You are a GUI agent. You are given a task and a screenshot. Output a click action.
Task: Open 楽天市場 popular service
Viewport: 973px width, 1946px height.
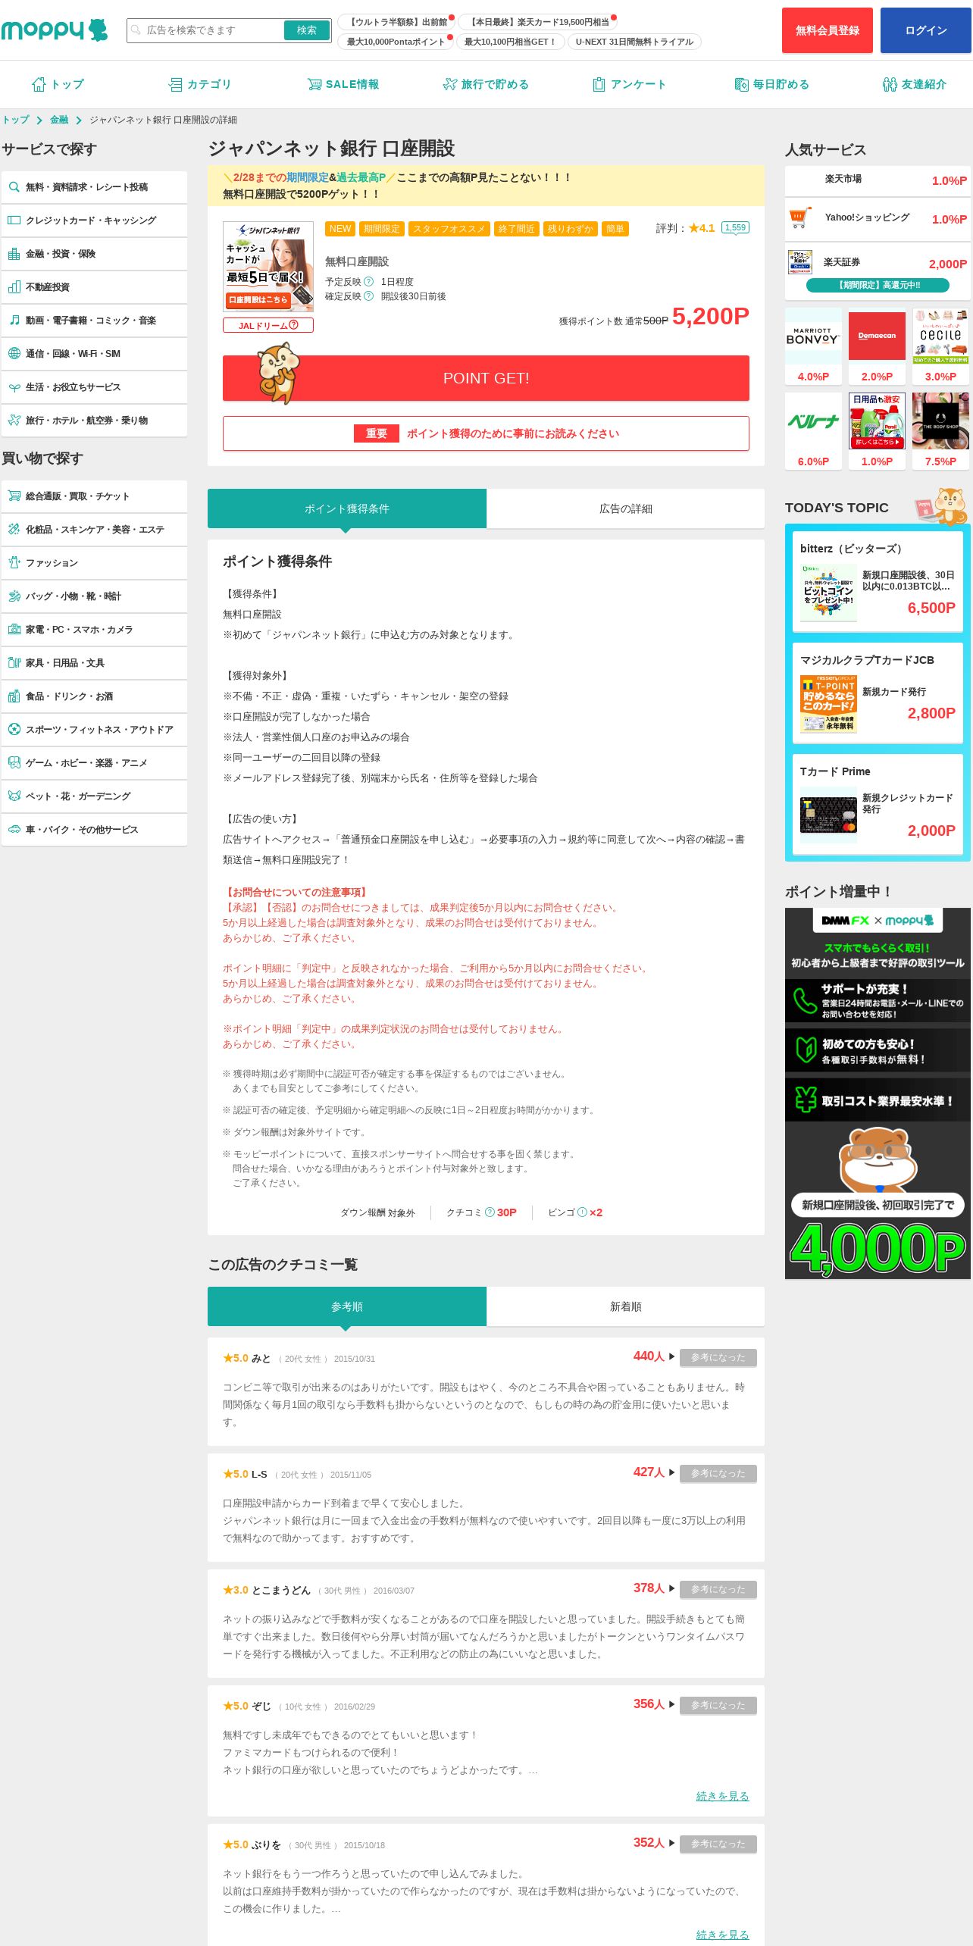point(878,180)
